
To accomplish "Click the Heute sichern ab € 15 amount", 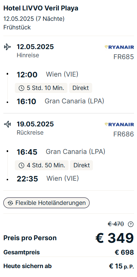I will click(121, 266).
